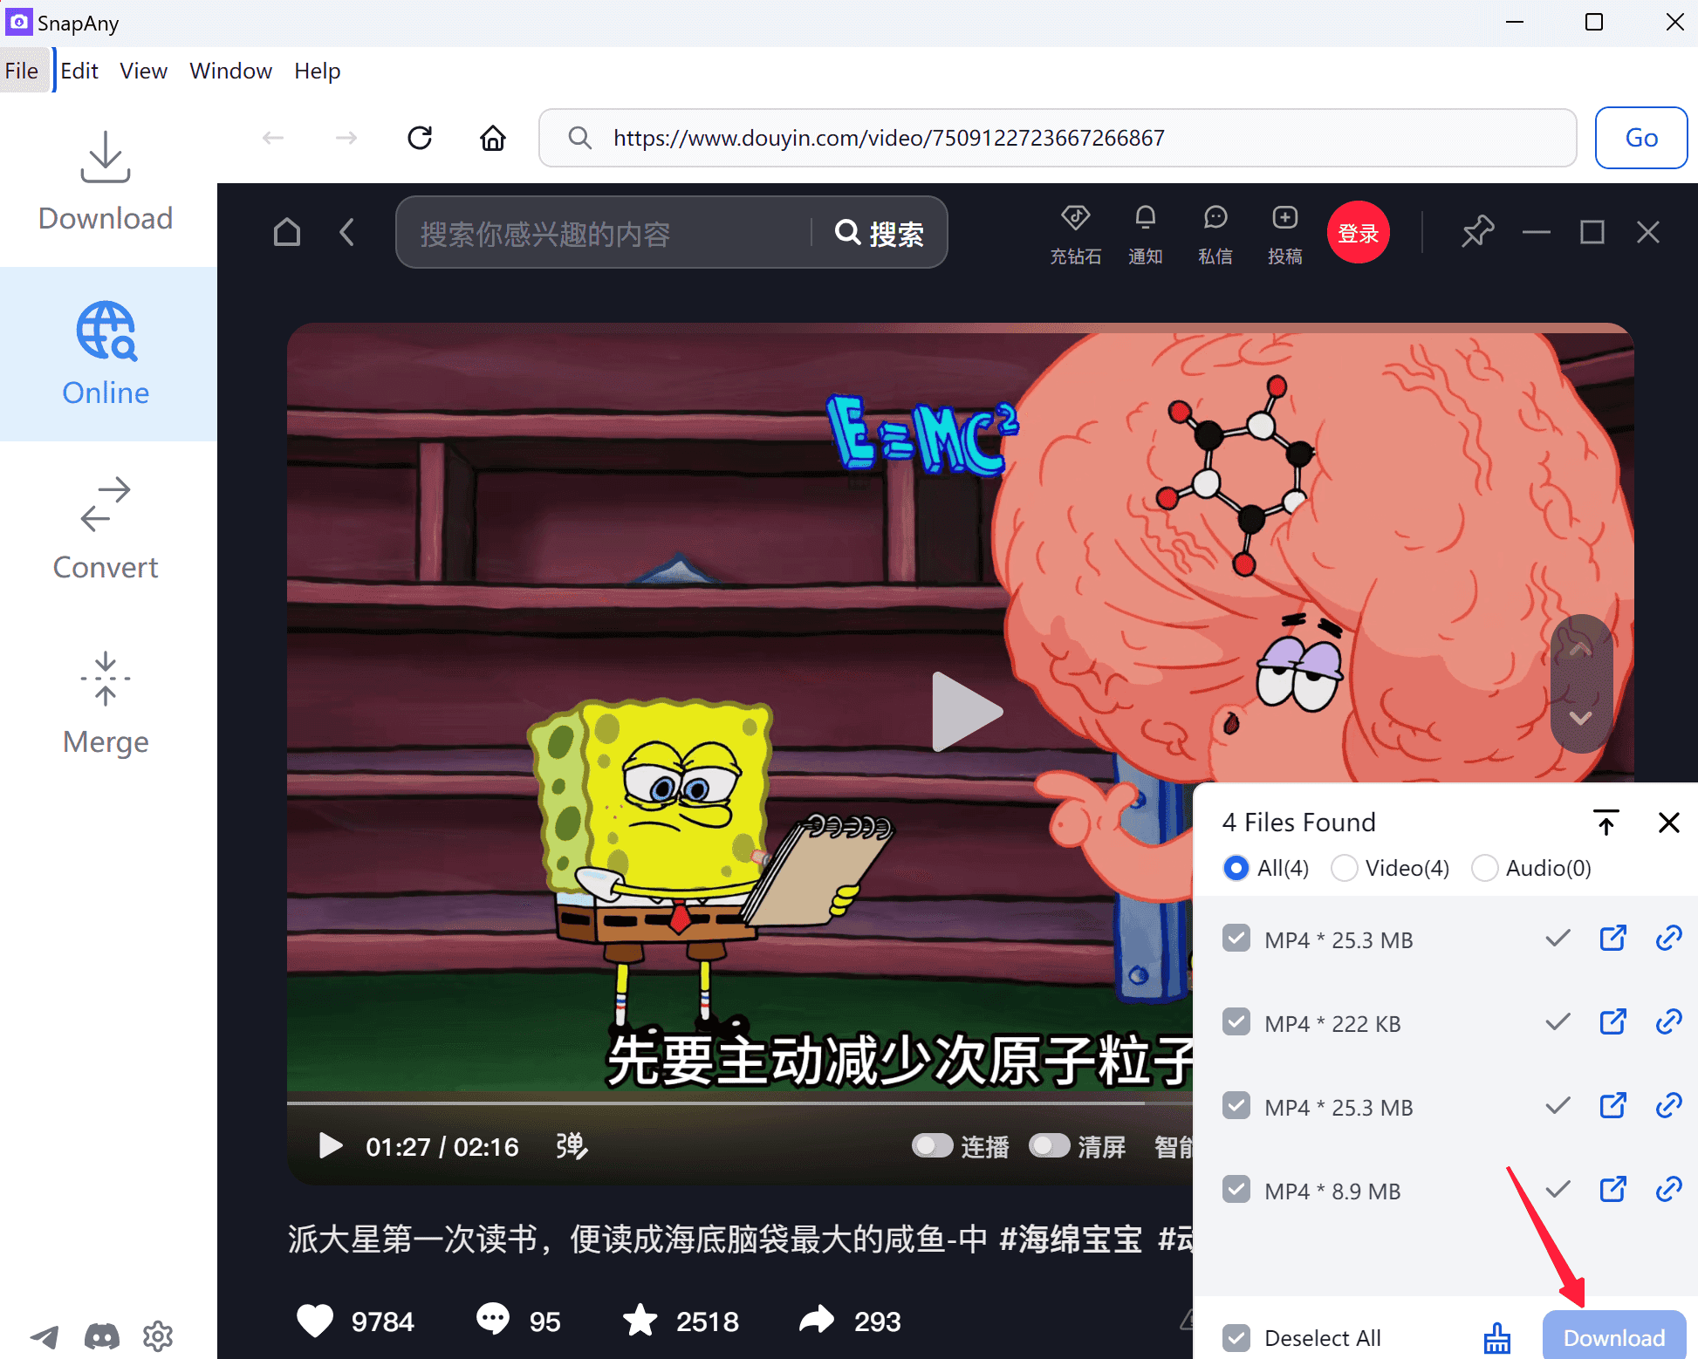Select the Video(4) radio filter

pos(1344,868)
